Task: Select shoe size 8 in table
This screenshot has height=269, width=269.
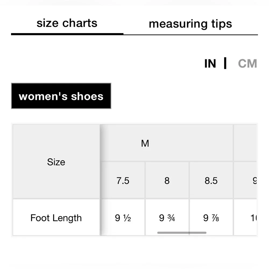Action: [x=167, y=180]
